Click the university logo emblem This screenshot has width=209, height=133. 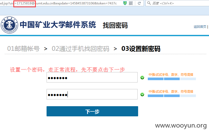pyautogui.click(x=9, y=25)
